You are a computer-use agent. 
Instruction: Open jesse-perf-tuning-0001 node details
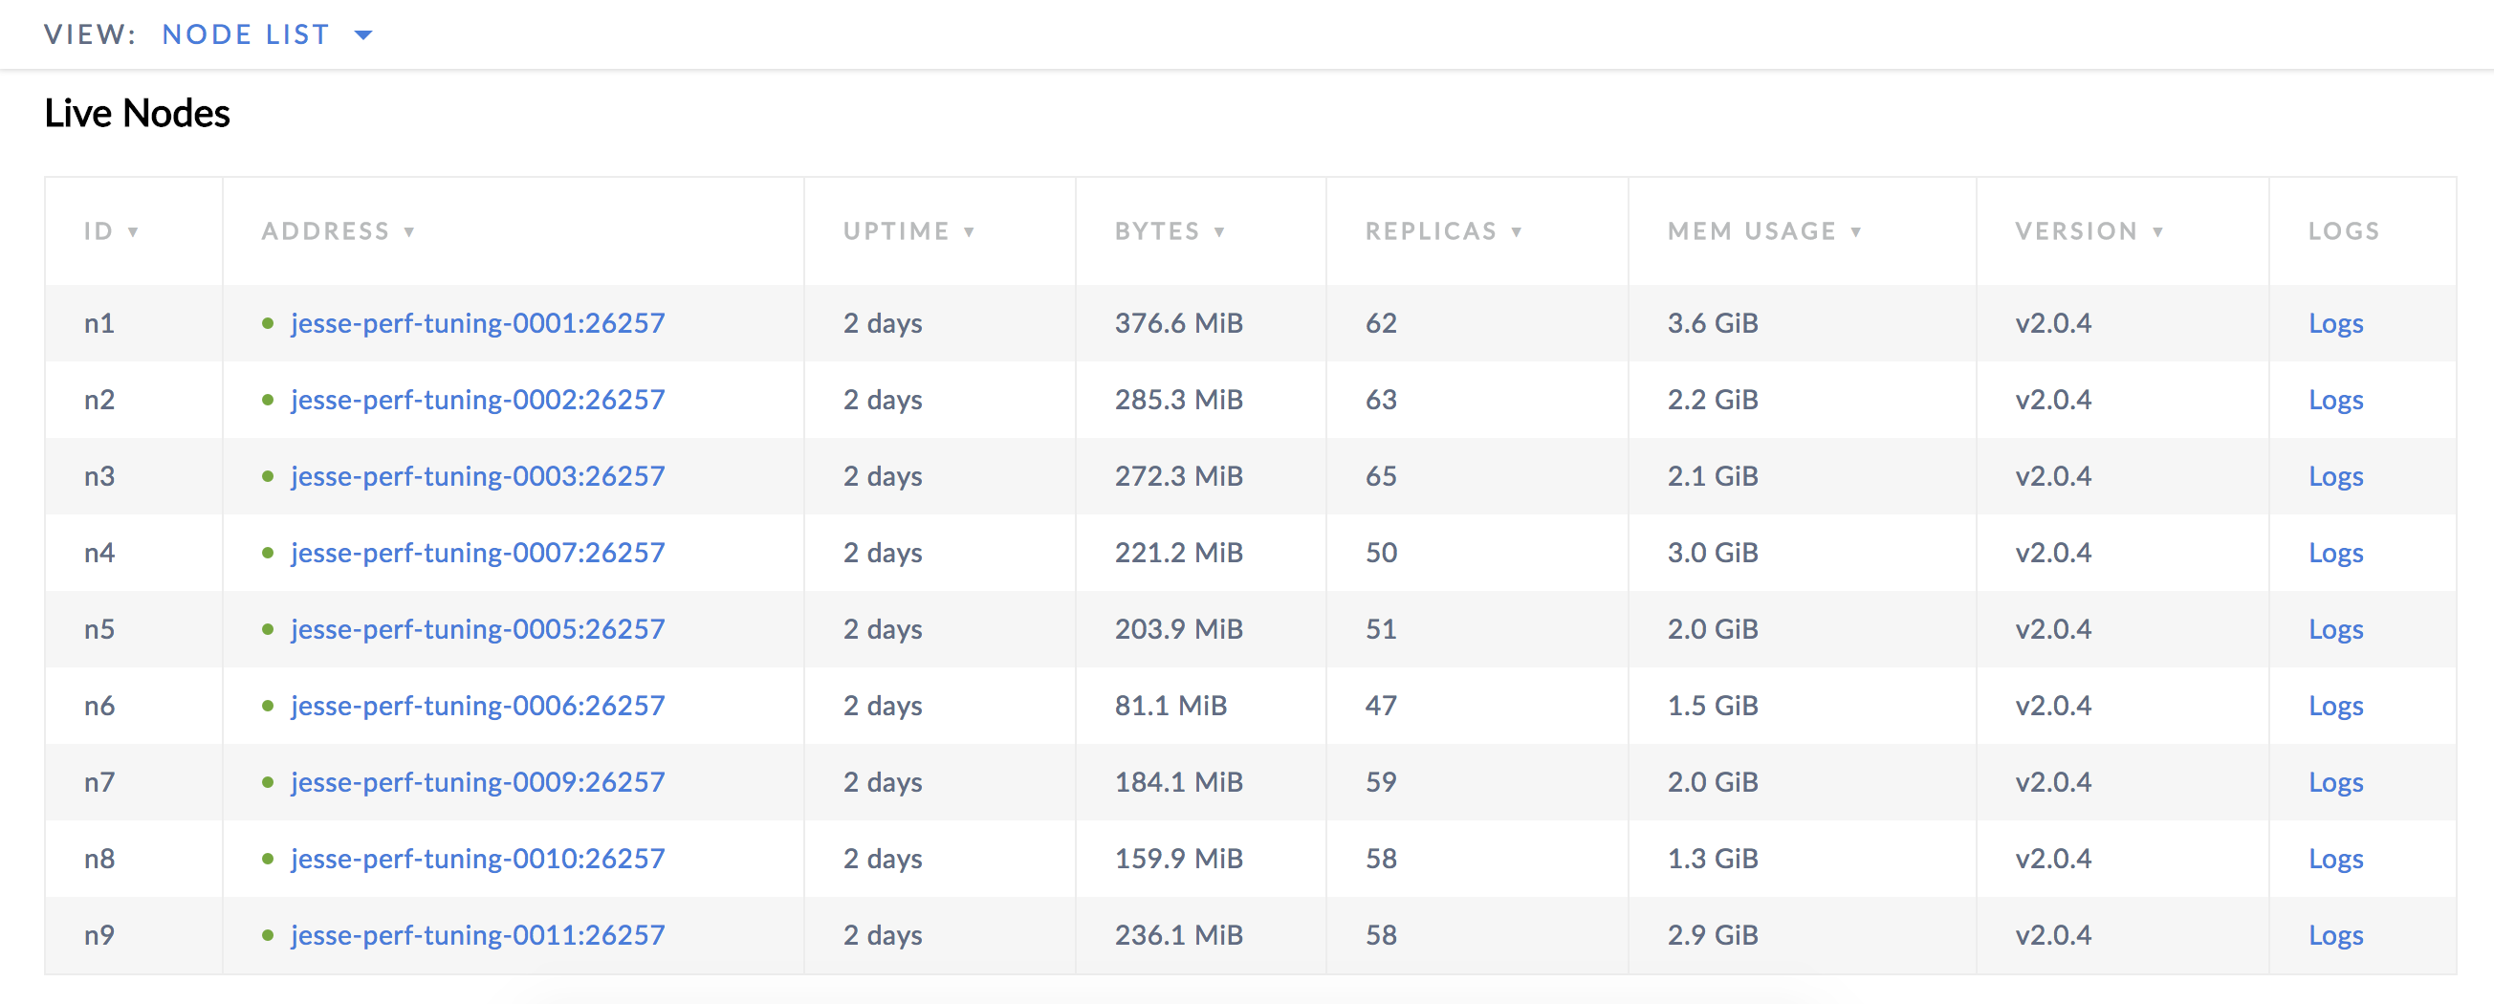(478, 323)
